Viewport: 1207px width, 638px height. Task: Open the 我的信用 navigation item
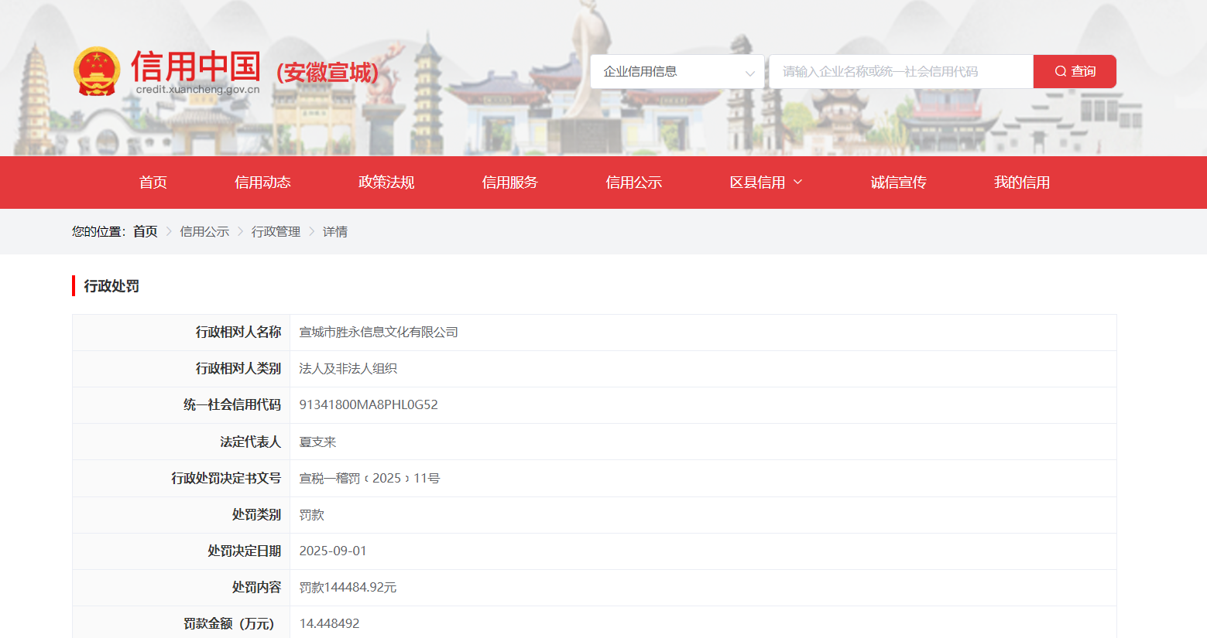[1022, 183]
